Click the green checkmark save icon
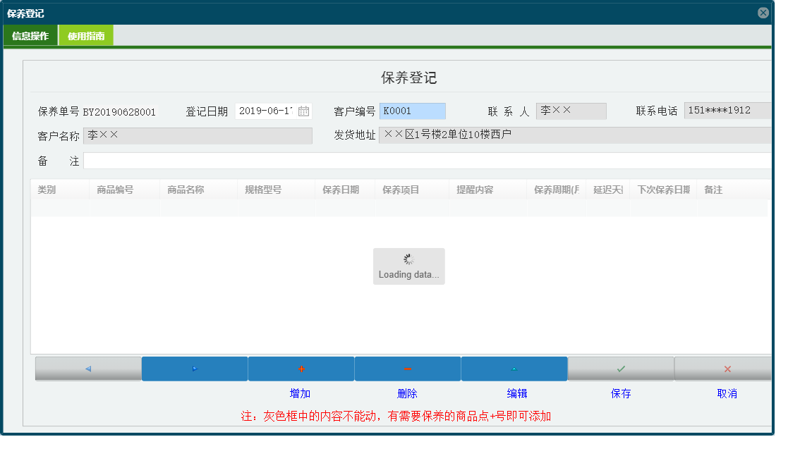Image resolution: width=800 pixels, height=456 pixels. tap(621, 368)
